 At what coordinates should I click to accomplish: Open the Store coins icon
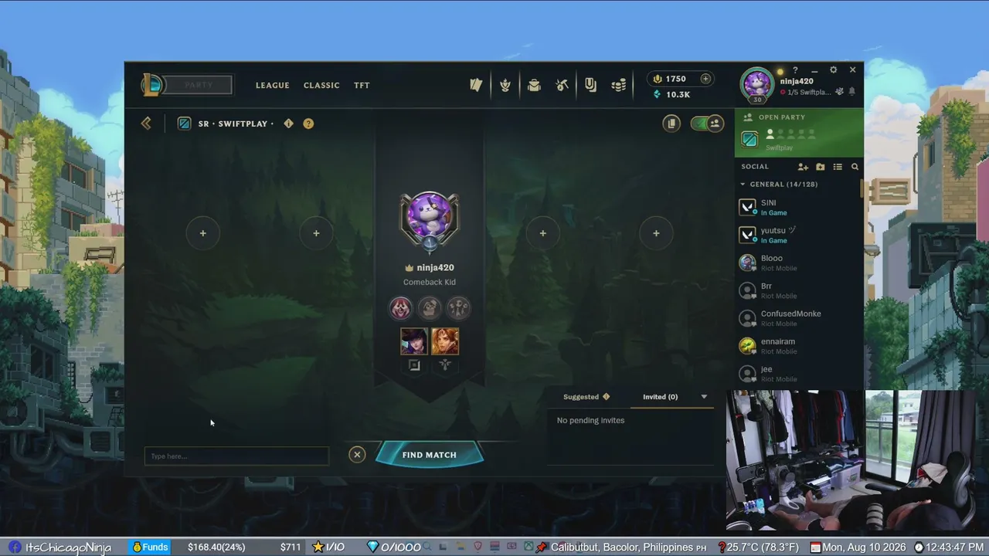coord(619,85)
